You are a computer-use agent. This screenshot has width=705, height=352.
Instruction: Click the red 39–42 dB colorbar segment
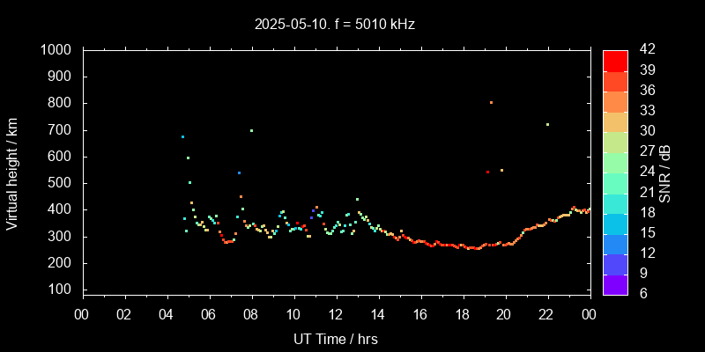(x=614, y=60)
